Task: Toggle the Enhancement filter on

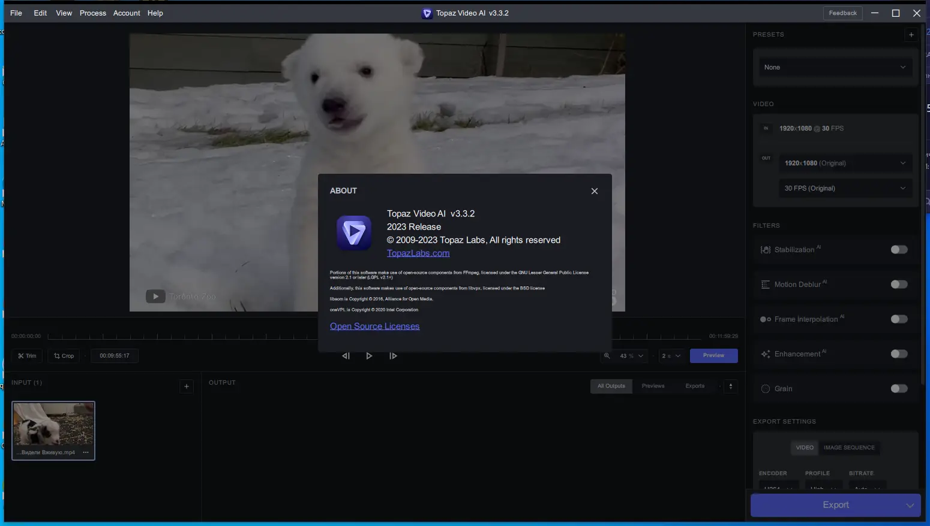Action: coord(899,354)
